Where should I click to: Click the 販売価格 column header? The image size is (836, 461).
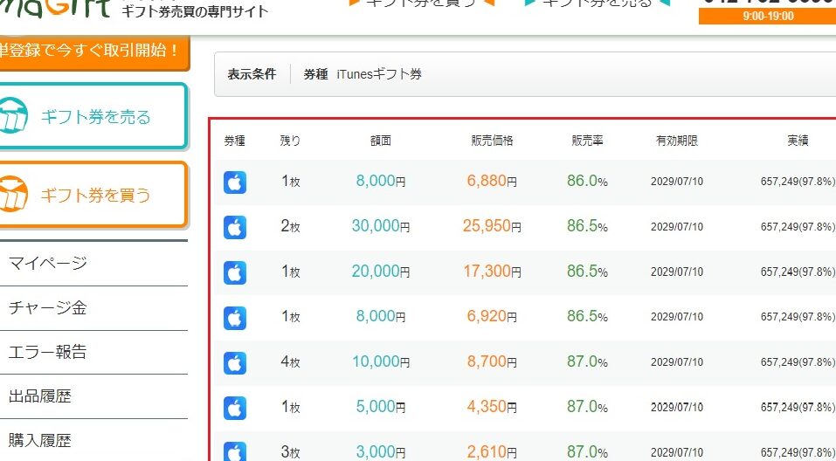coord(492,140)
